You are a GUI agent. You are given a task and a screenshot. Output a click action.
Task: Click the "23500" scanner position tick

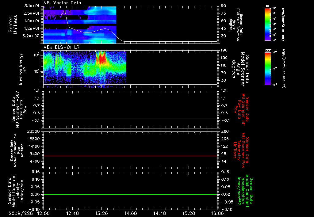33,131
